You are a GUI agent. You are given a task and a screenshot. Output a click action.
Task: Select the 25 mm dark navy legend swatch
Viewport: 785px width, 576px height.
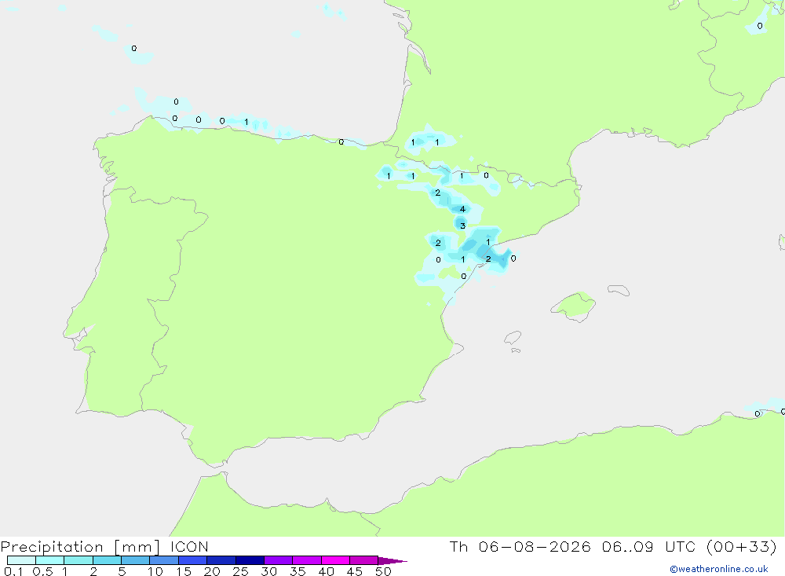[250, 560]
